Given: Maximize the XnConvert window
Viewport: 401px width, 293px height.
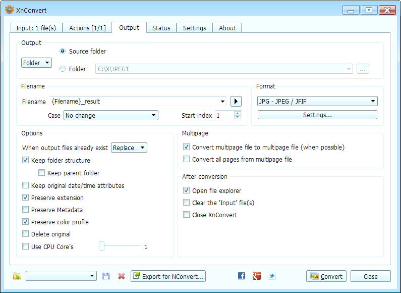Looking at the screenshot, I should point(369,10).
